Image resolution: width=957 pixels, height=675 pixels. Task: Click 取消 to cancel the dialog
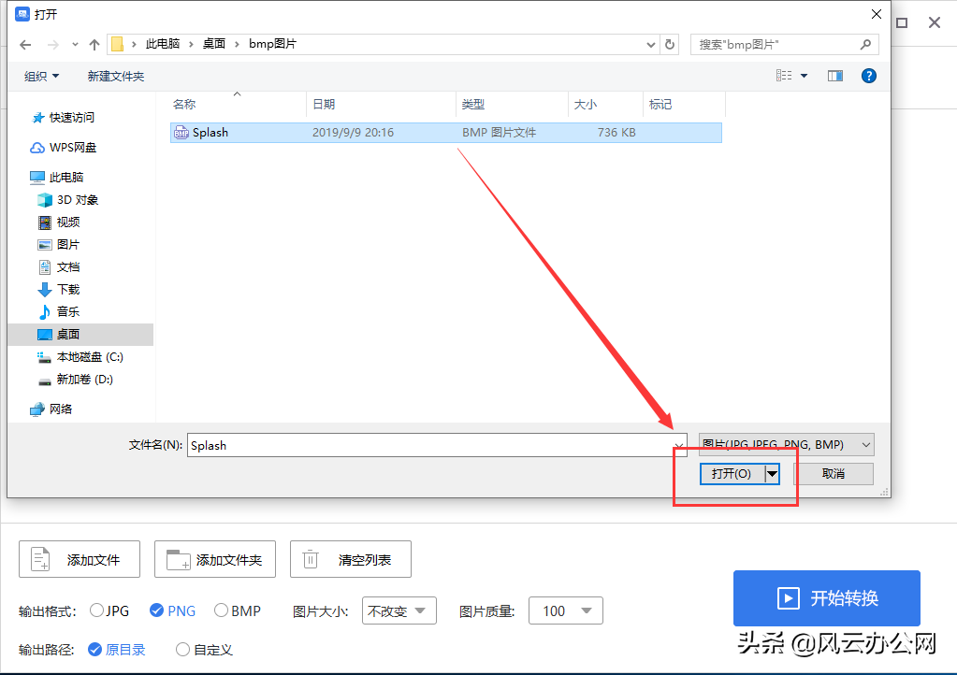pos(834,474)
